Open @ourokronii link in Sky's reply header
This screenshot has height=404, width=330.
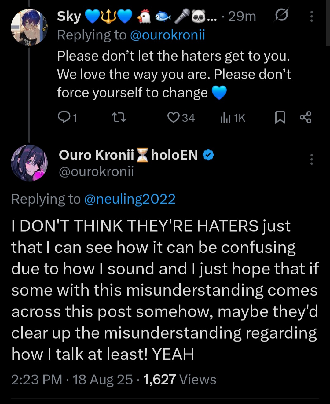[x=167, y=35]
